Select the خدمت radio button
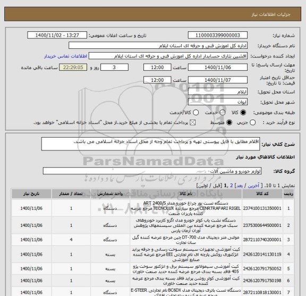 click(x=223, y=113)
